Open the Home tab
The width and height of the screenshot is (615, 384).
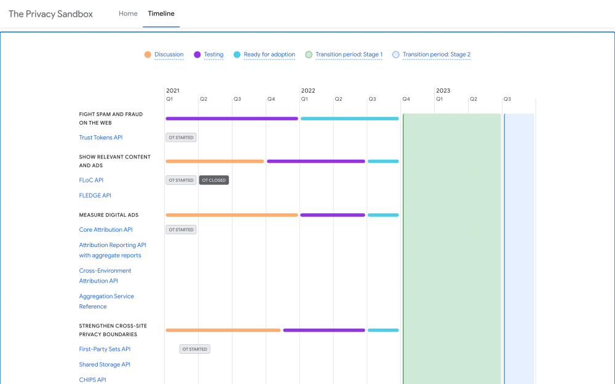point(128,14)
